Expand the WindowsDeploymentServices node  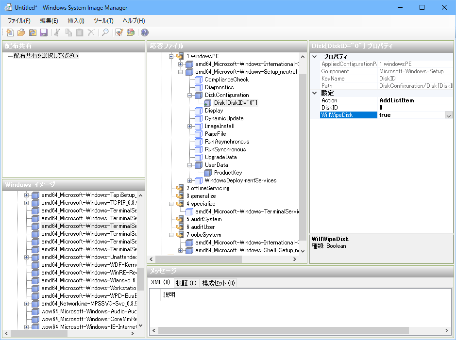[189, 180]
